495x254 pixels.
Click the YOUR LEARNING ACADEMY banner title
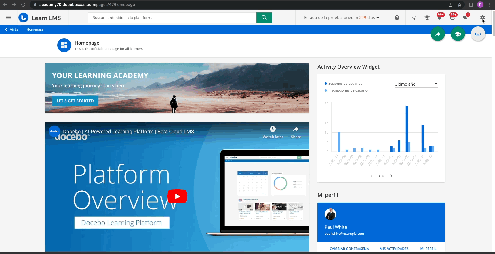pyautogui.click(x=100, y=75)
